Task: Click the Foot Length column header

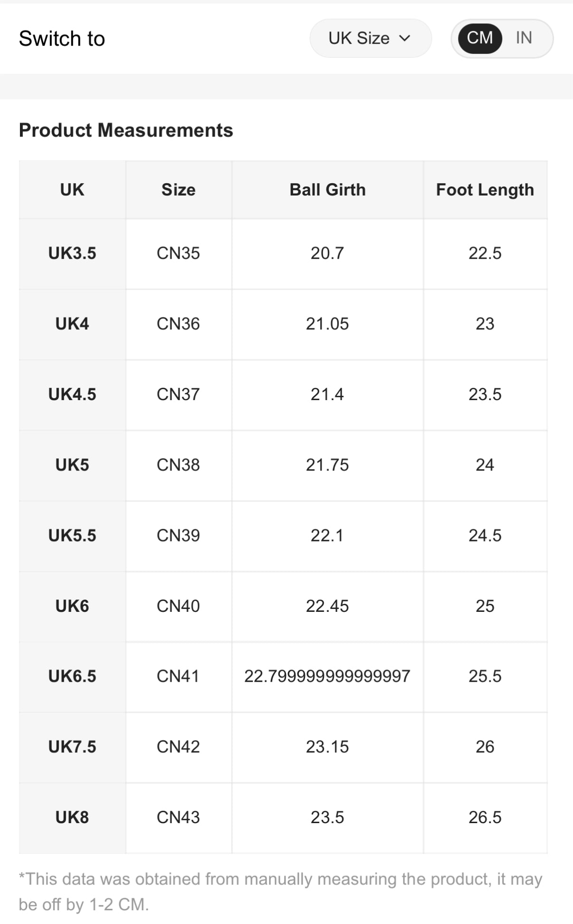Action: 485,190
